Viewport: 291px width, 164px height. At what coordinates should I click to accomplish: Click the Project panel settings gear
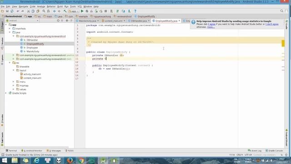67,20
